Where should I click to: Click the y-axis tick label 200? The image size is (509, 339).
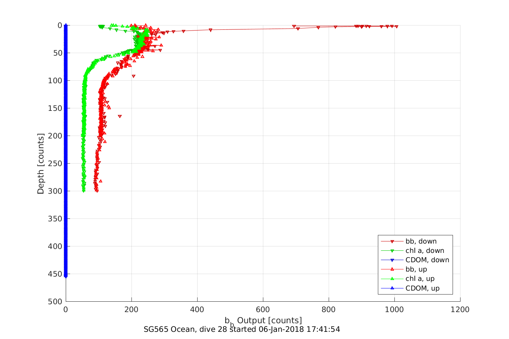pos(56,136)
